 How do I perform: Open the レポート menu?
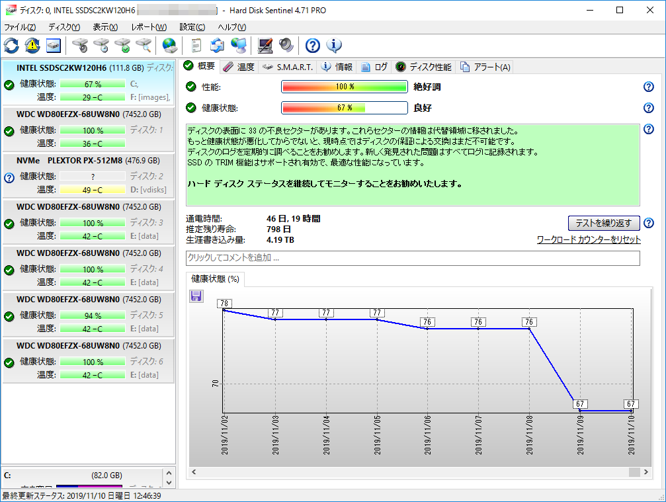(149, 27)
